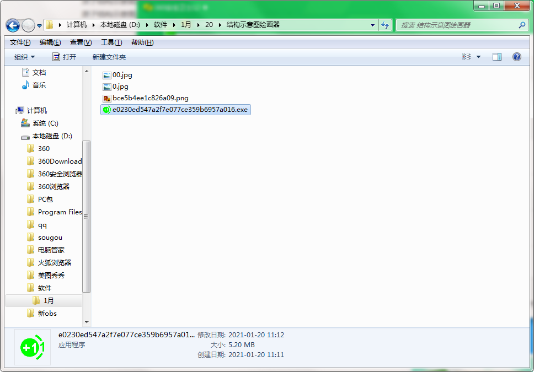
Task: Click the Back navigation arrow button
Action: tap(13, 25)
